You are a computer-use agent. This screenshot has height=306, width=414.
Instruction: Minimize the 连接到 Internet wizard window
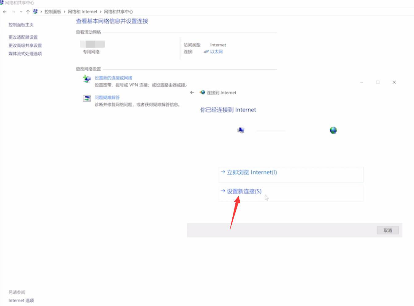pos(362,82)
